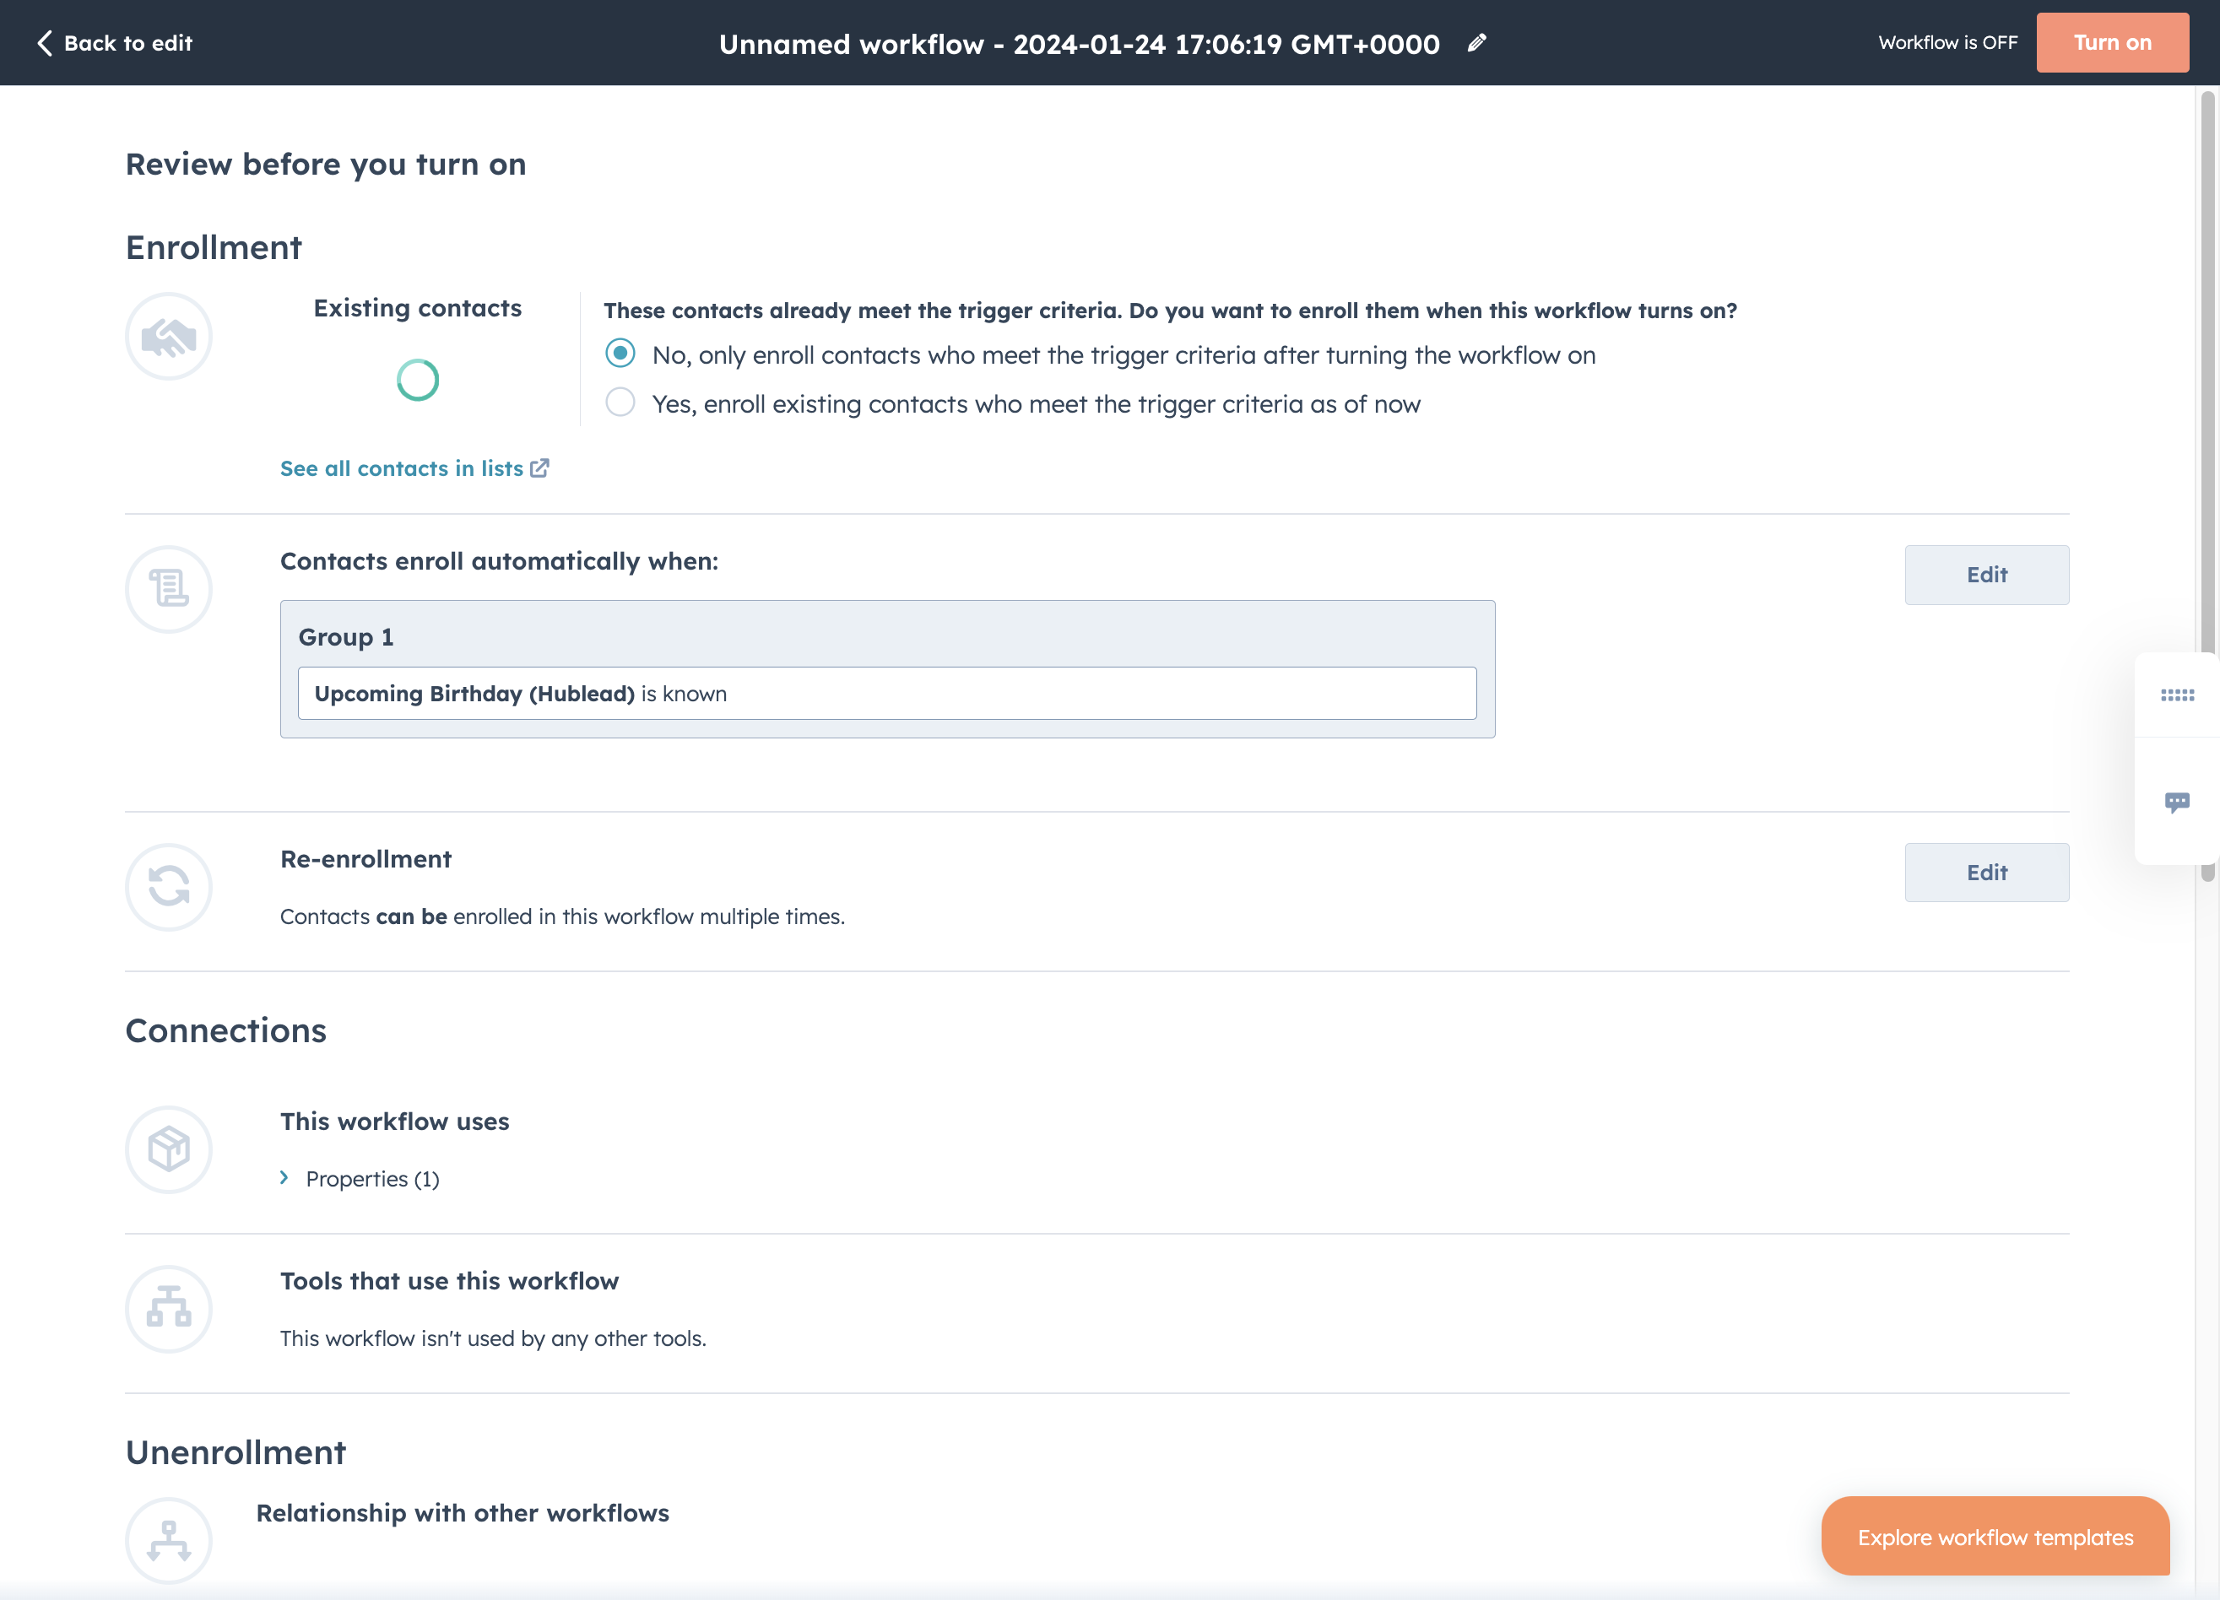Click 'This workflow isn't used by any other tools' text
Viewport: 2220px width, 1600px height.
click(x=493, y=1338)
